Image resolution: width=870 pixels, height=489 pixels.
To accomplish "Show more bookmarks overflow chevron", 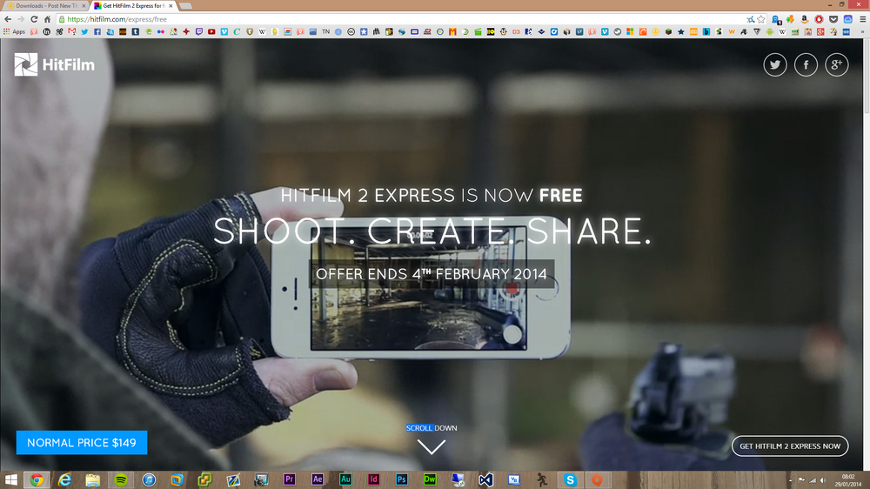I will coord(862,31).
